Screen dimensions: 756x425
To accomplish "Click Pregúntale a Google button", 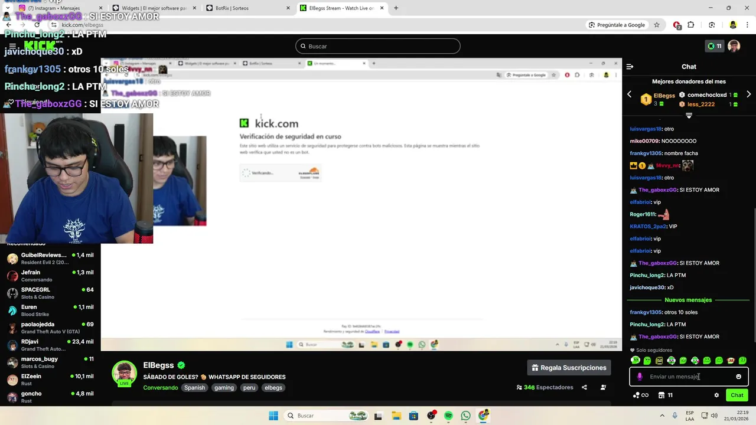I will click(x=617, y=25).
